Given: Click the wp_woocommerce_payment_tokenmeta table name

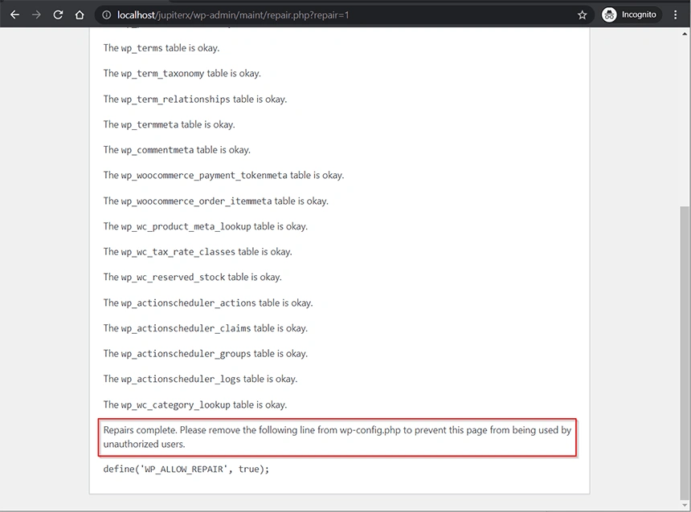Looking at the screenshot, I should 204,176.
